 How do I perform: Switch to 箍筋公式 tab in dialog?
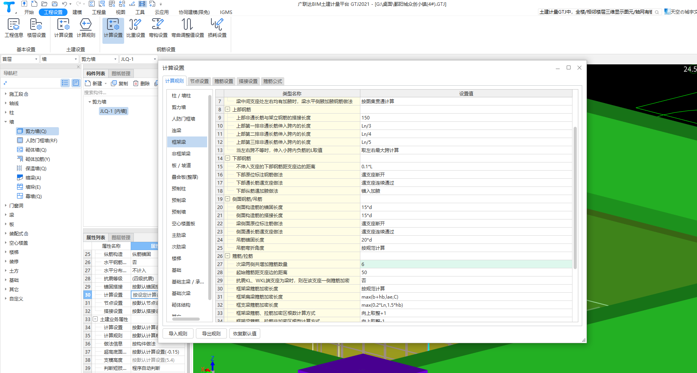pyautogui.click(x=273, y=81)
